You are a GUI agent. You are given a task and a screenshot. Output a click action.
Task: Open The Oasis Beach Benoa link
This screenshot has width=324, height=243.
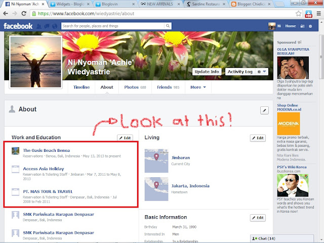coord(46,150)
